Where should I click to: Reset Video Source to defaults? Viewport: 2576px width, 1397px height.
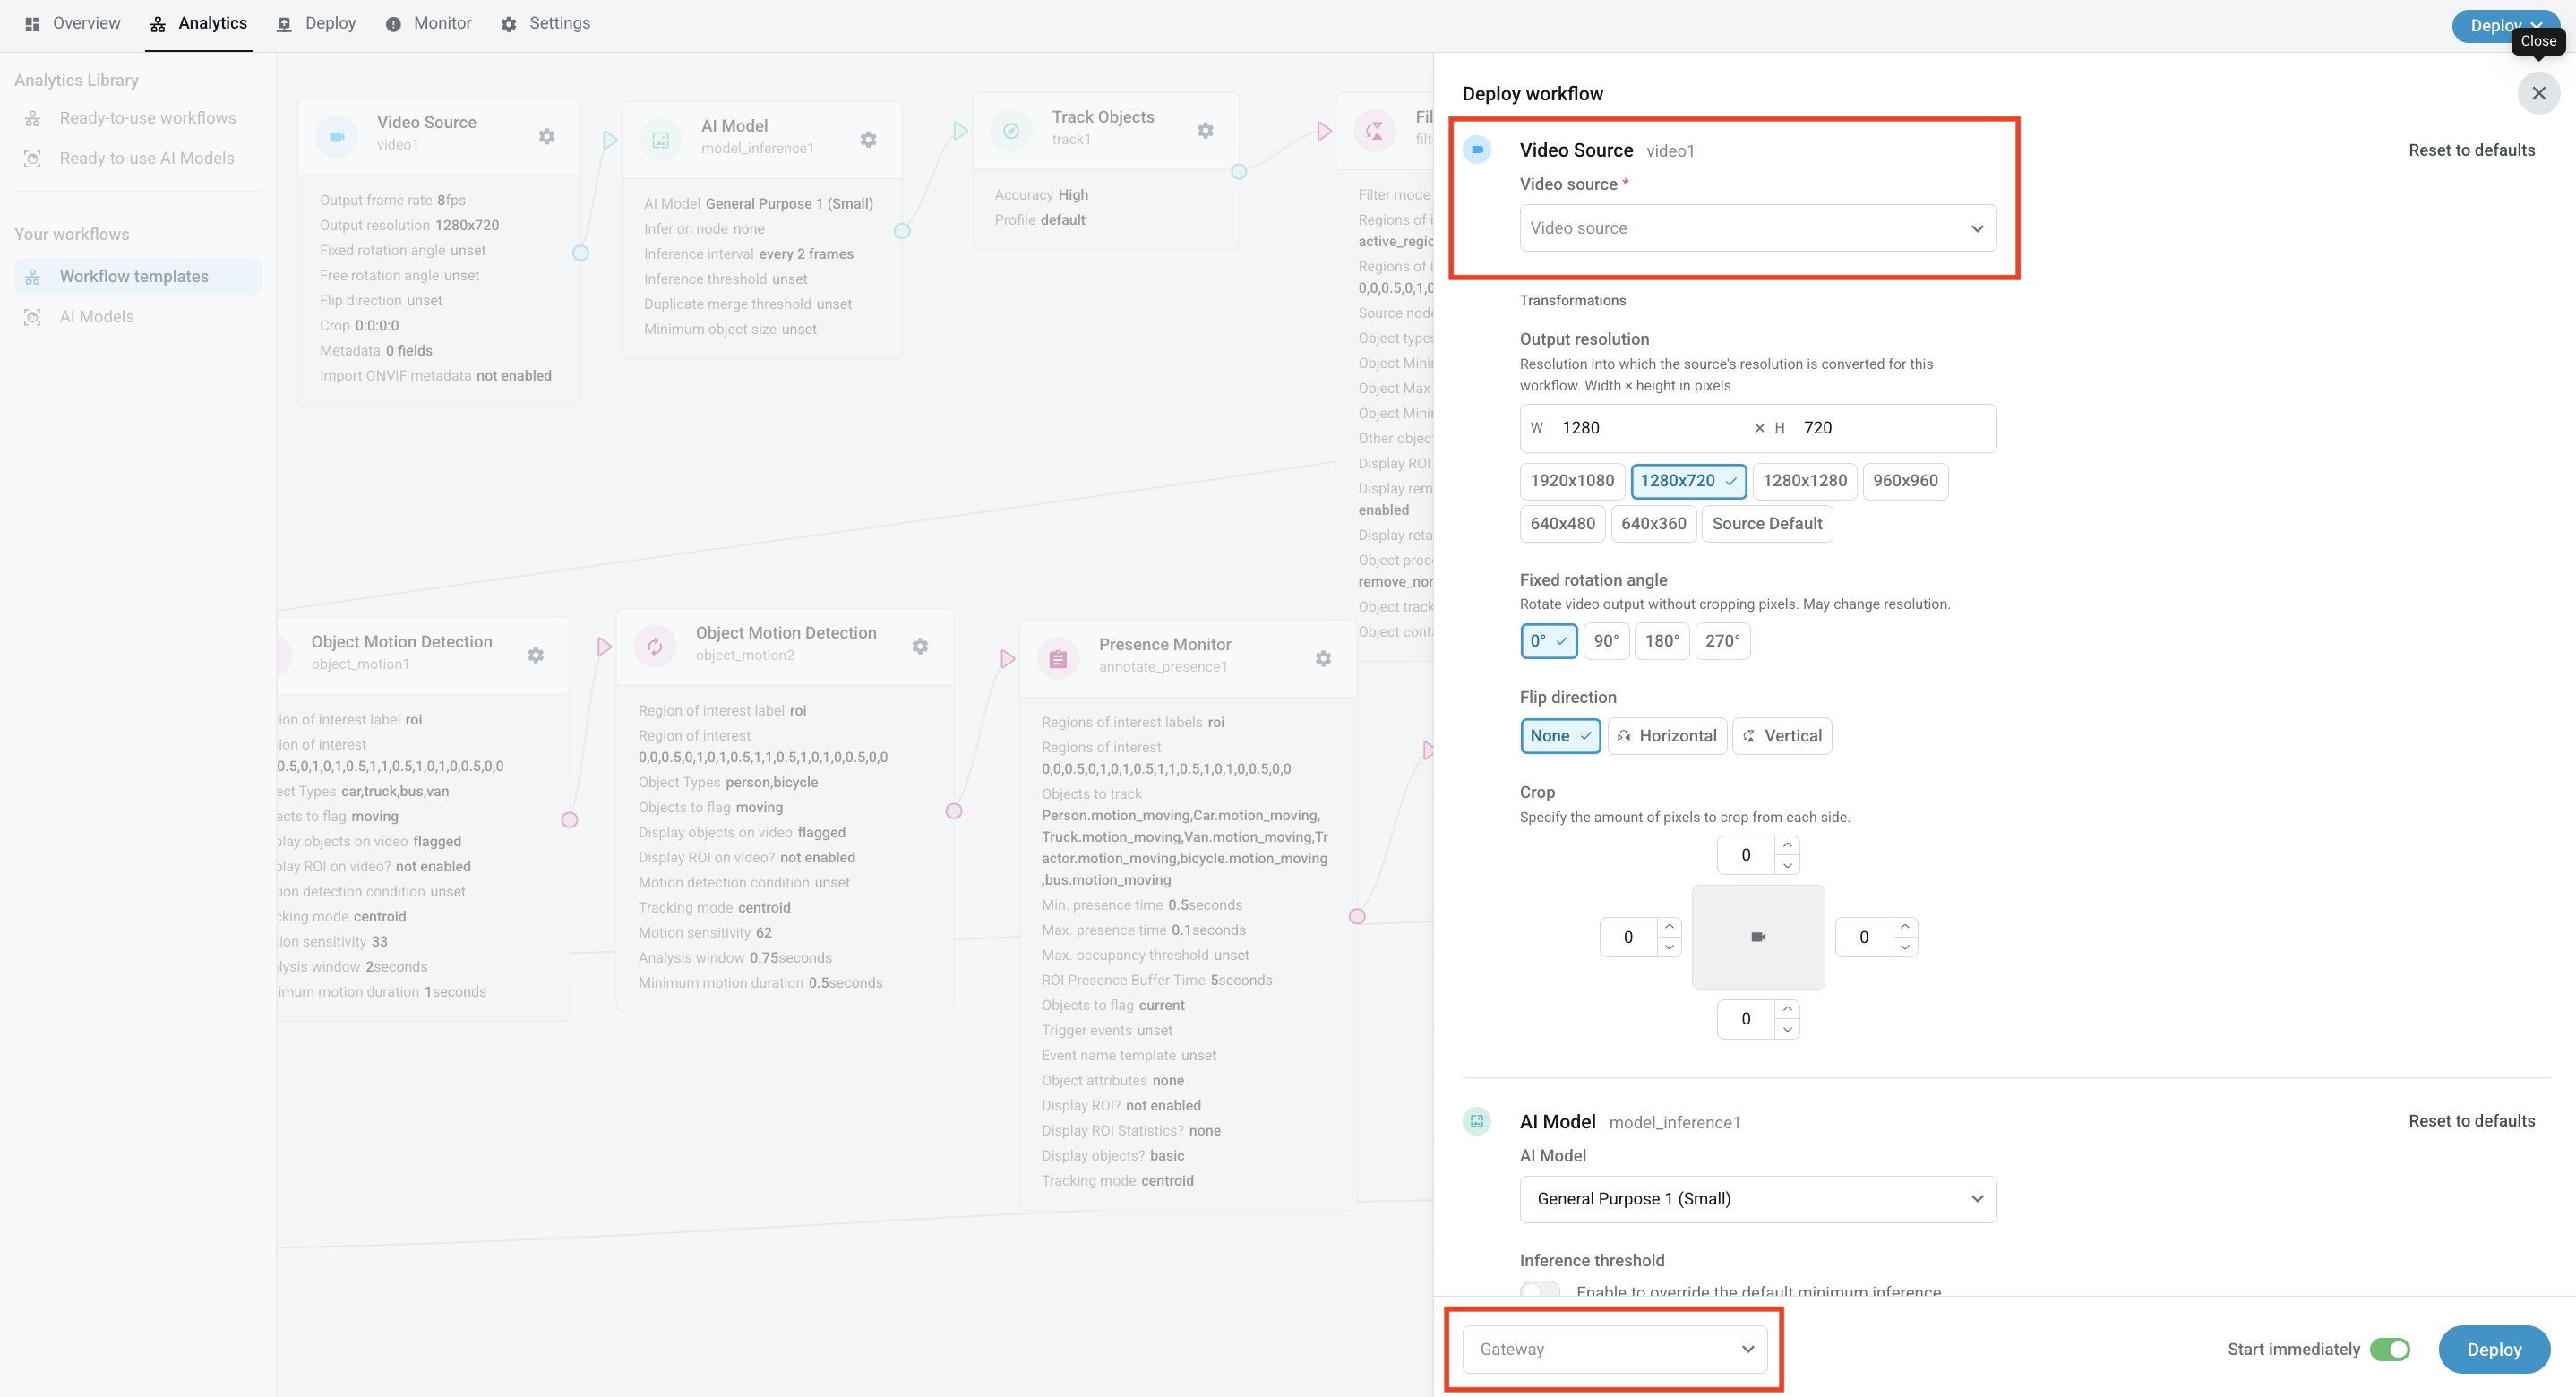click(2471, 150)
